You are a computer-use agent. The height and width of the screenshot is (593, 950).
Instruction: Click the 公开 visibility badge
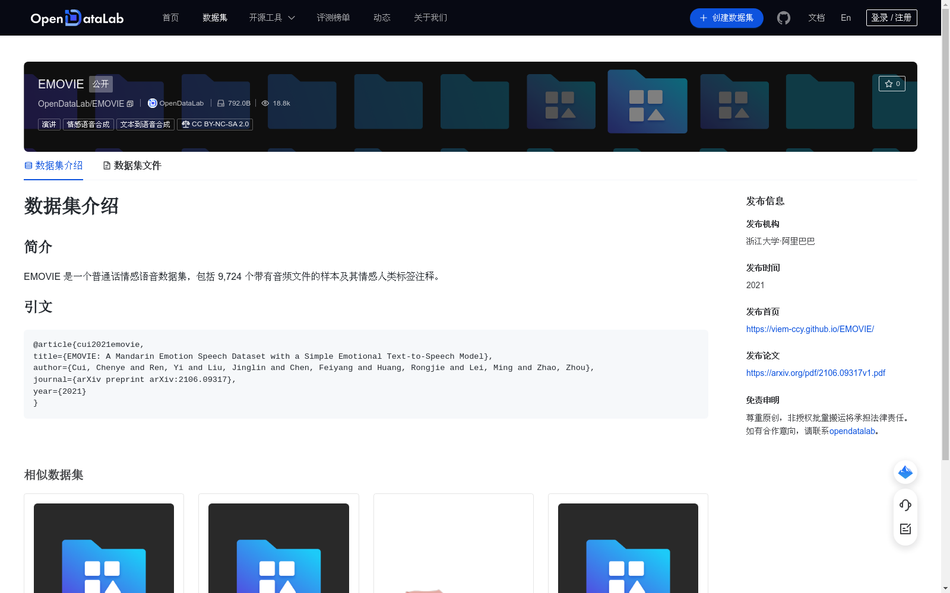click(x=101, y=84)
